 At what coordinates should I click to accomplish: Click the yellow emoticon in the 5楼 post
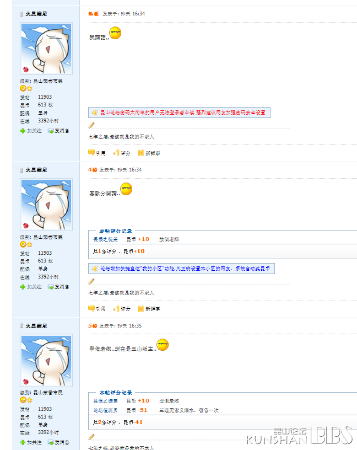click(x=163, y=345)
